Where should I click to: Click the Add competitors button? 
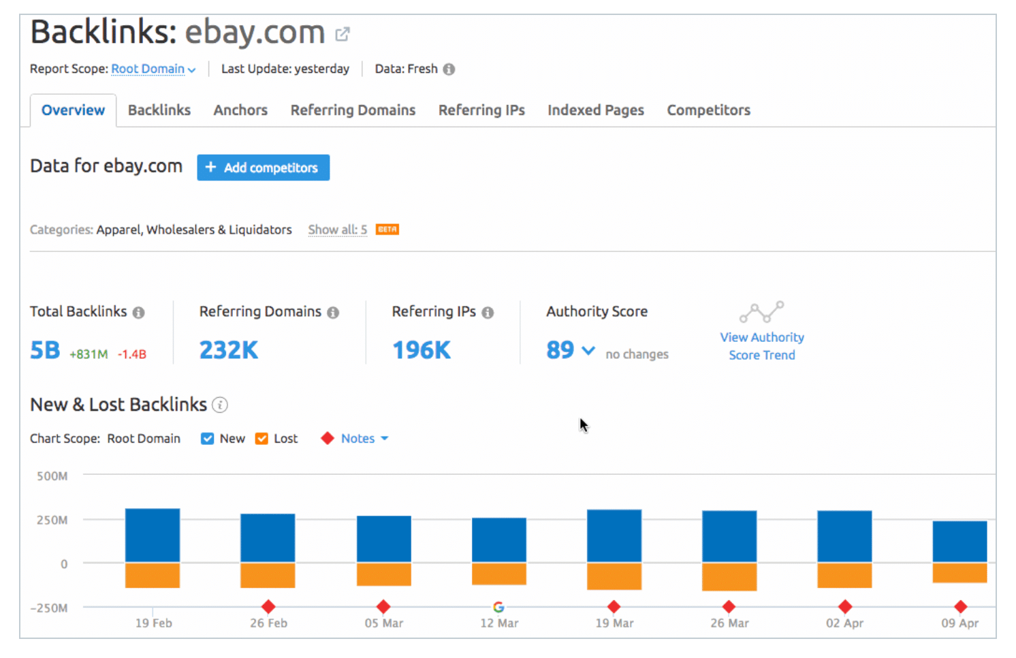tap(264, 168)
